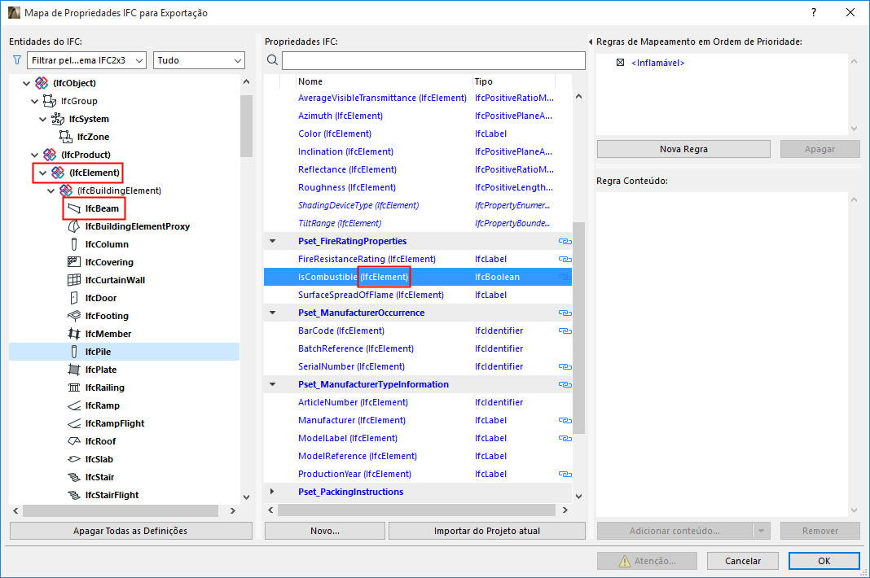Click Apagar Todas as Definições button
The width and height of the screenshot is (870, 578).
pos(131,531)
